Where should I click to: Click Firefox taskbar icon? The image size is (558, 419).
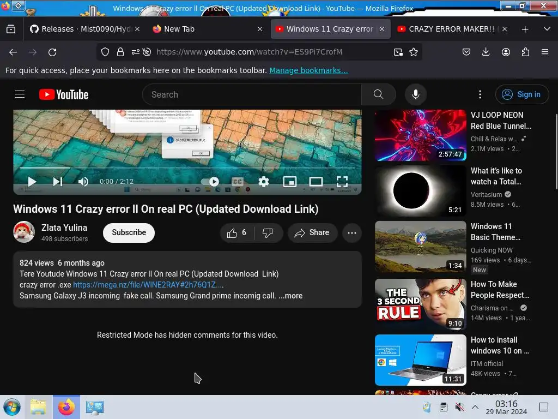66,407
